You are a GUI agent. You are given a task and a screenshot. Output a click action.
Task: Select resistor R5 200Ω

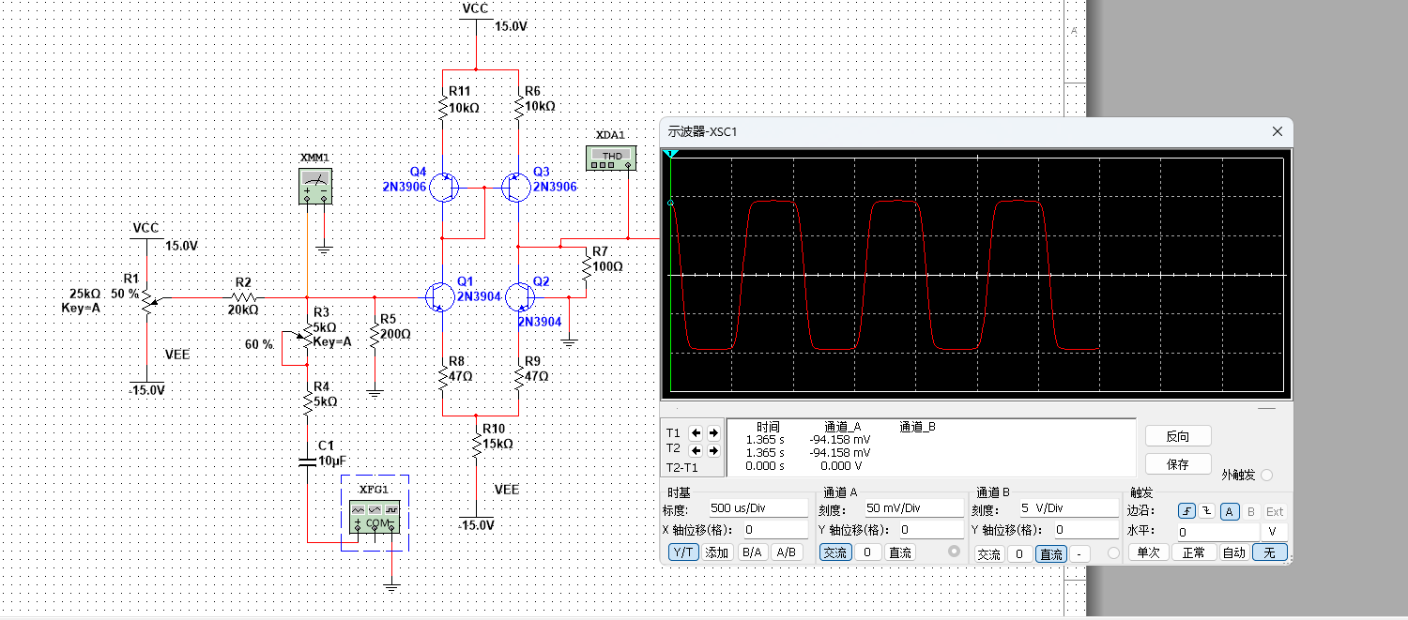click(375, 335)
